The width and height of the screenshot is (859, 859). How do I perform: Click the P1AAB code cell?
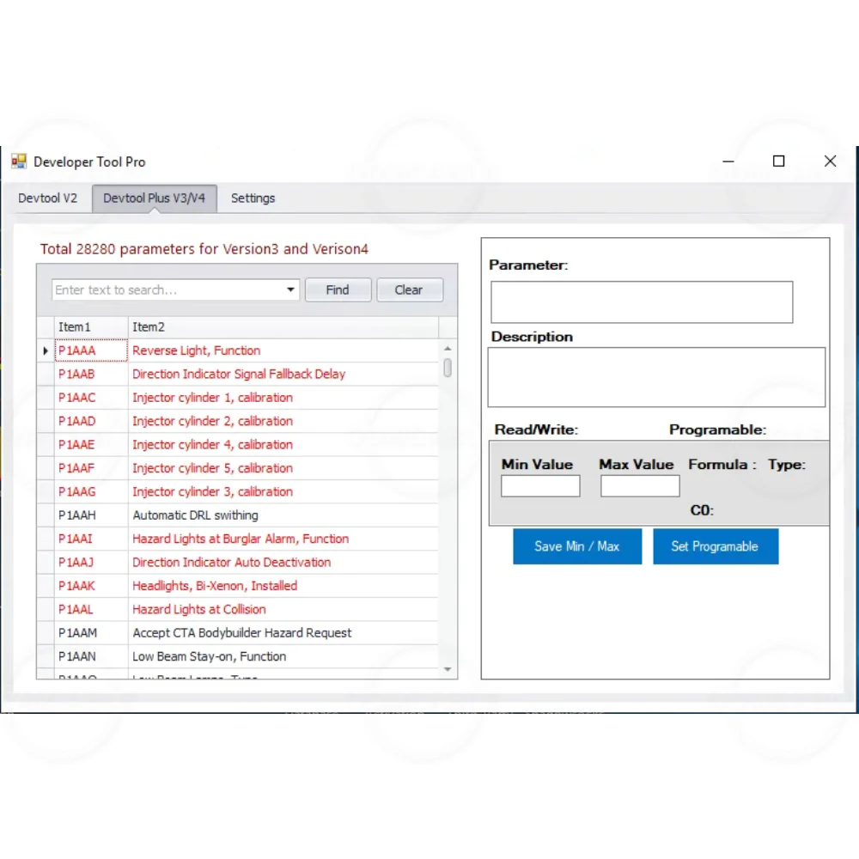pos(91,375)
